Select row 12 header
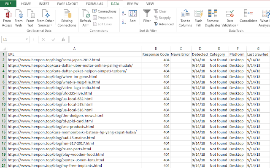The width and height of the screenshot is (270, 168). point(3,115)
